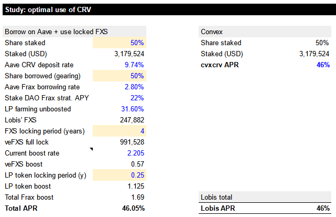The width and height of the screenshot is (336, 217).
Task: Click the 'Lobis total' header
Action: pos(265,197)
